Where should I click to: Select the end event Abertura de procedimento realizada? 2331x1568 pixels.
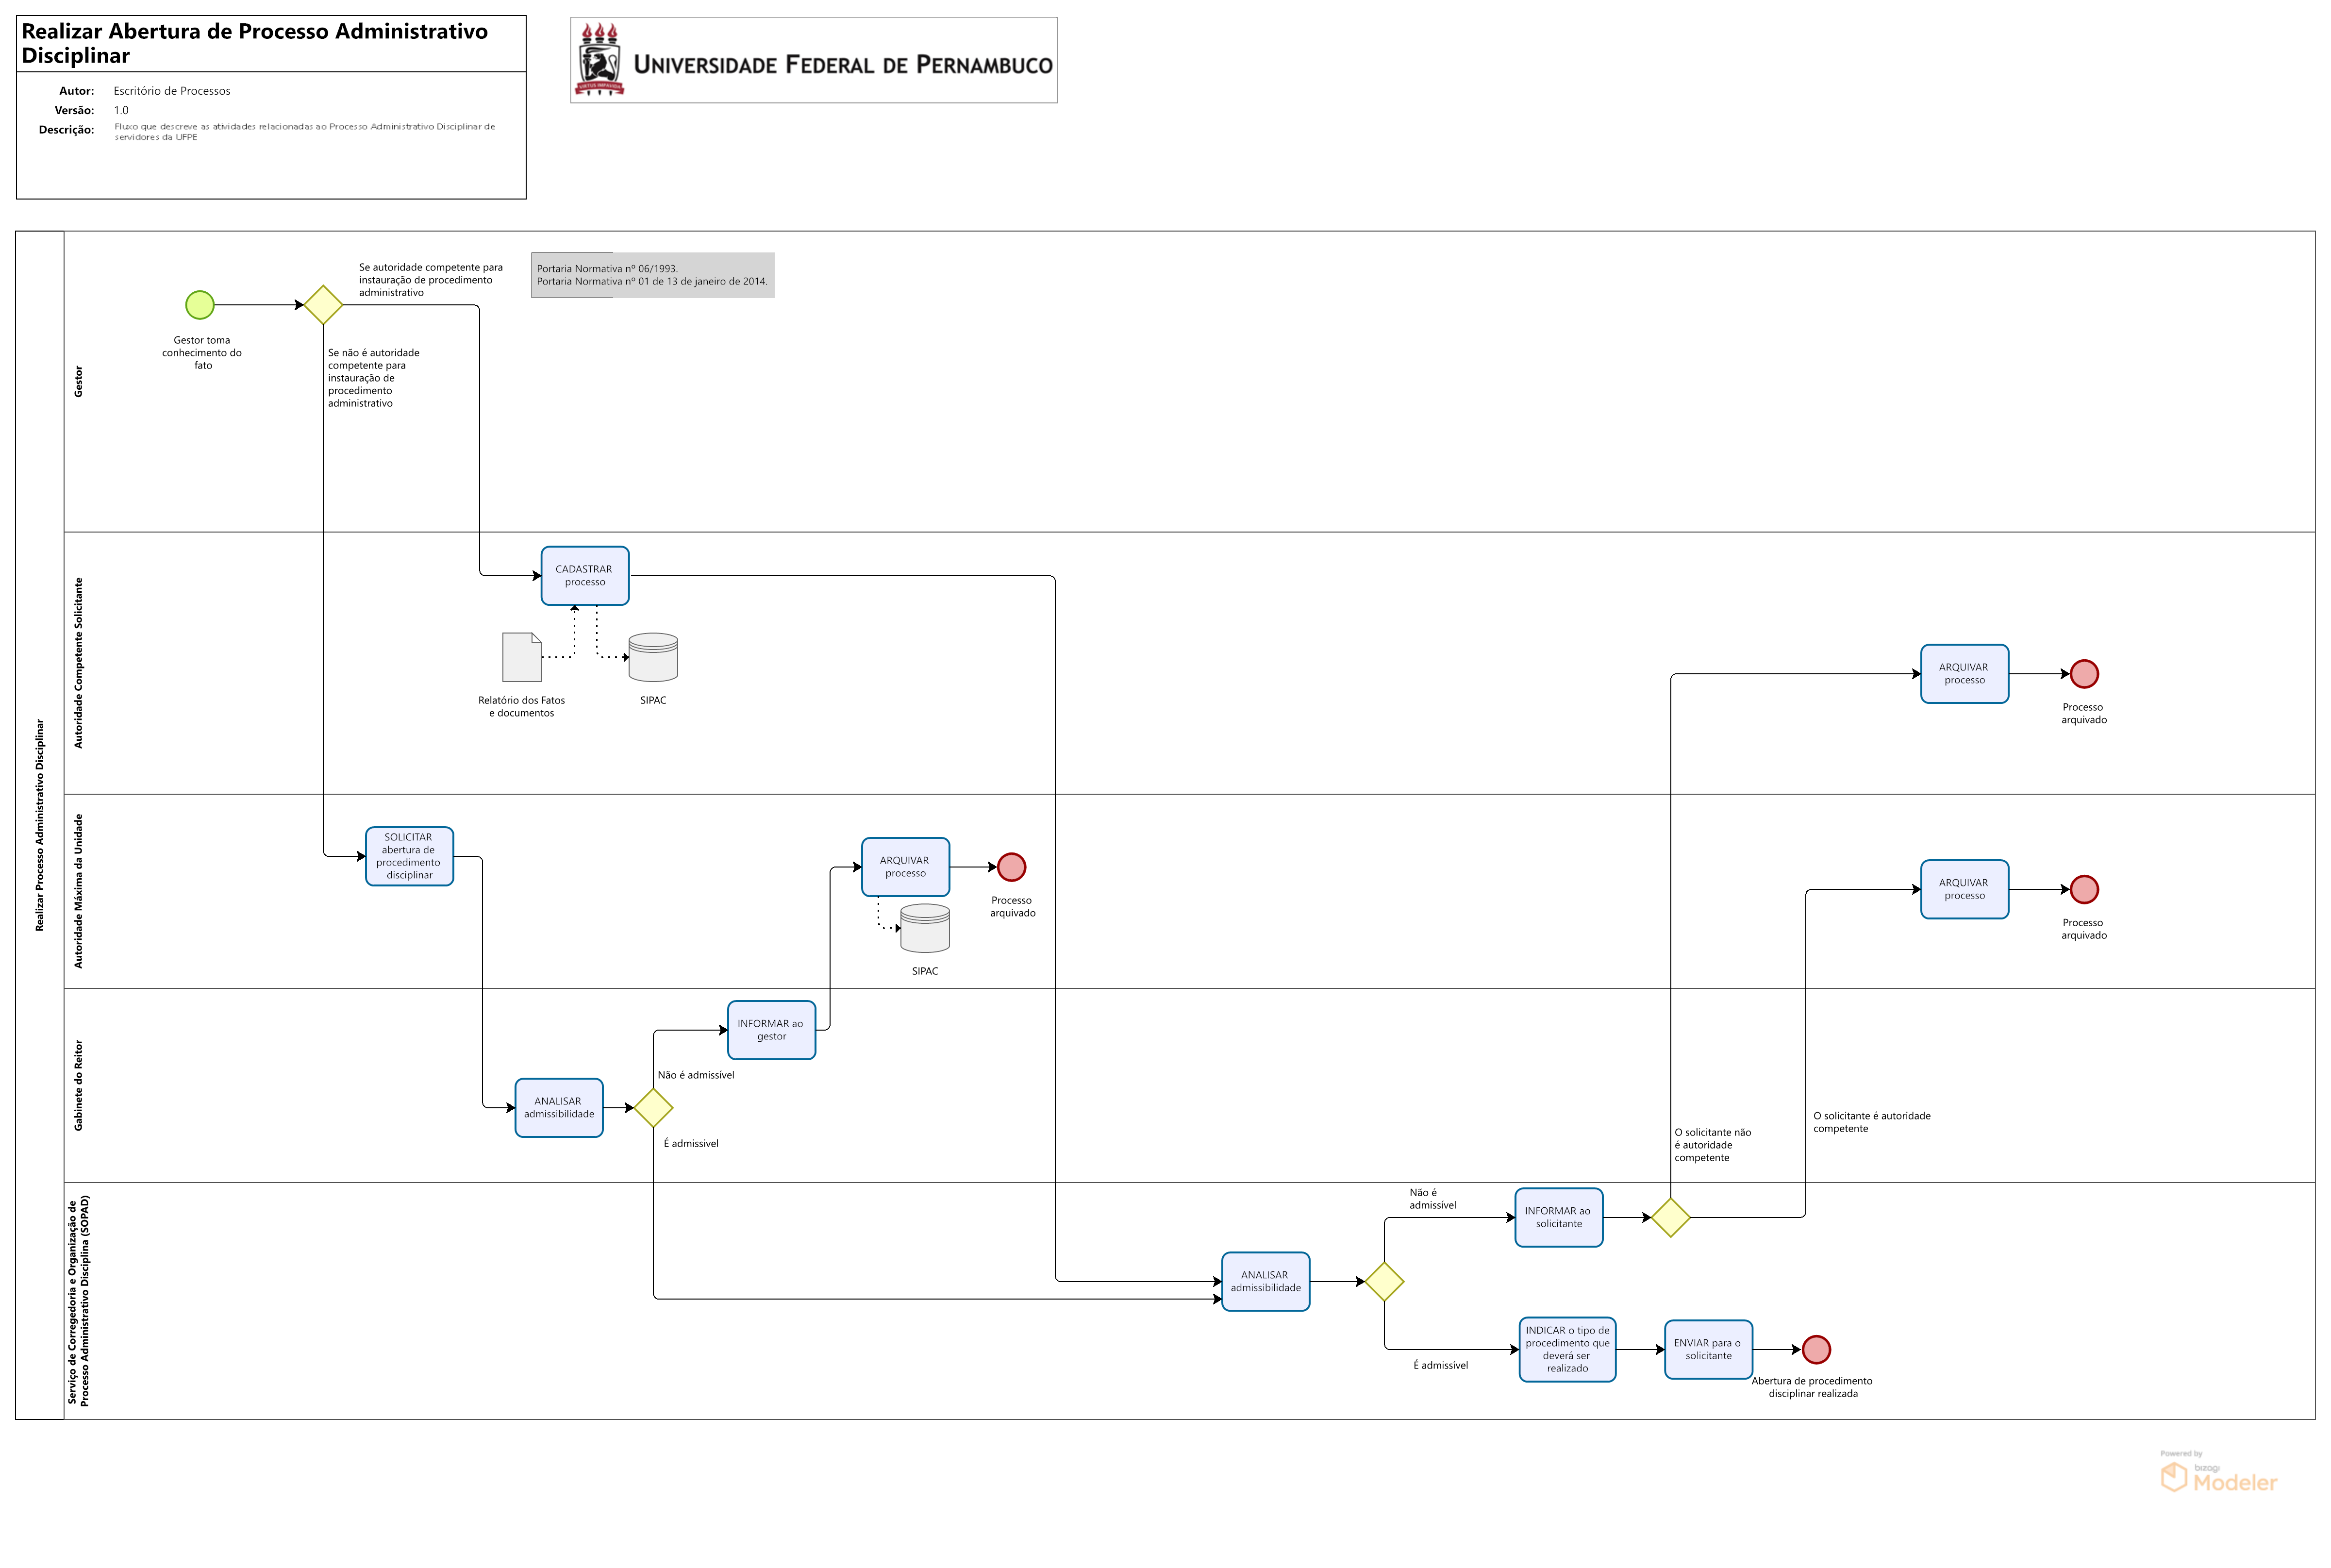click(x=1816, y=1350)
